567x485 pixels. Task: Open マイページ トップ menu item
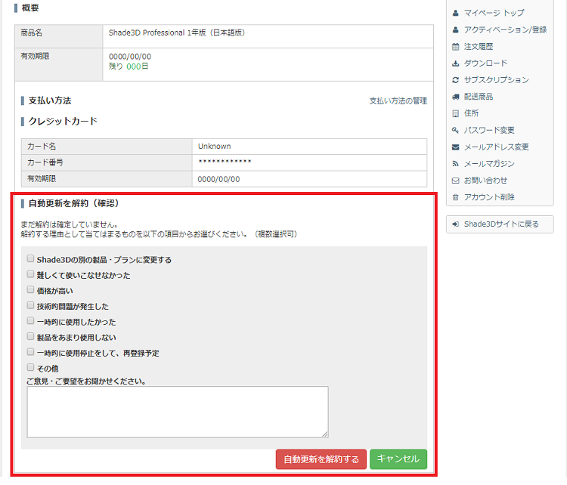tap(494, 13)
